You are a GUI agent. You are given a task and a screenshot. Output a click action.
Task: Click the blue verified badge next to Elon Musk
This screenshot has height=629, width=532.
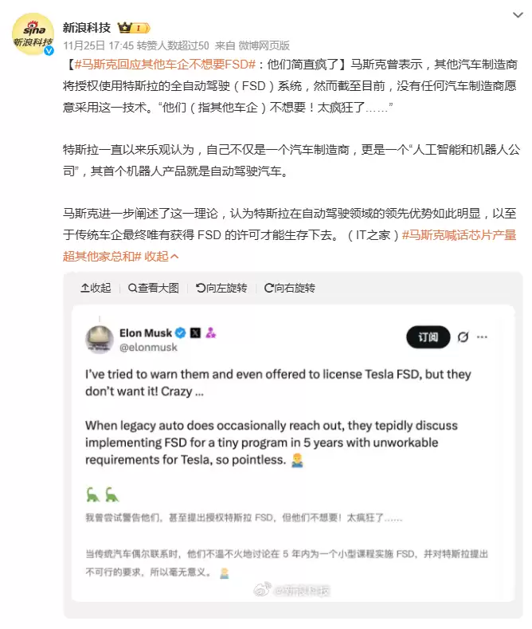tap(181, 332)
